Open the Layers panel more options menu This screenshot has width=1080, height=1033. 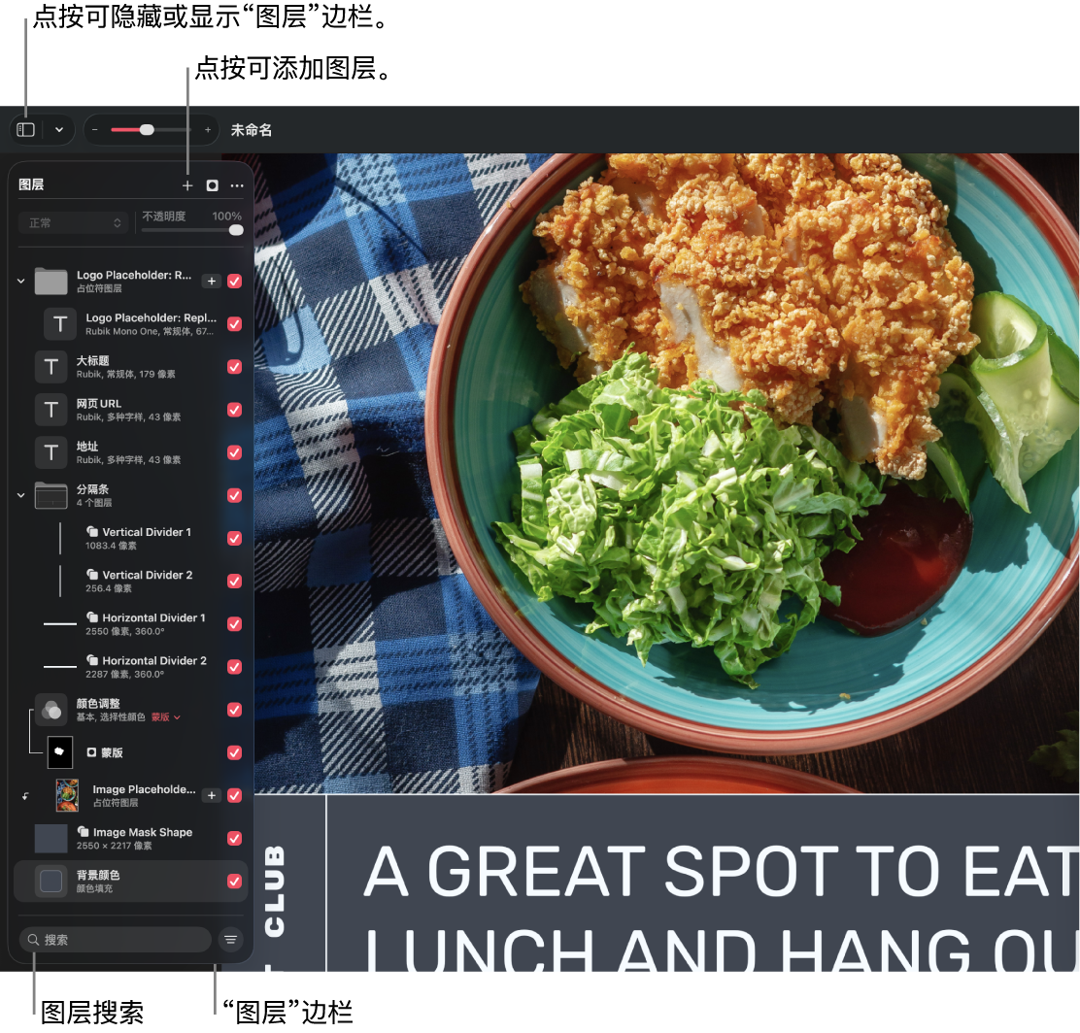[237, 185]
